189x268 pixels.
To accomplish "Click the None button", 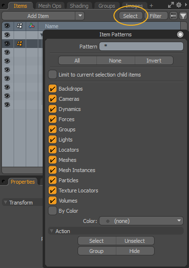I will tap(115, 61).
